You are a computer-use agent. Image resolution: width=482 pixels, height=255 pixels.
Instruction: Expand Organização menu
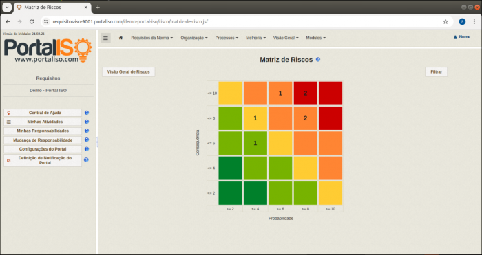click(x=194, y=38)
